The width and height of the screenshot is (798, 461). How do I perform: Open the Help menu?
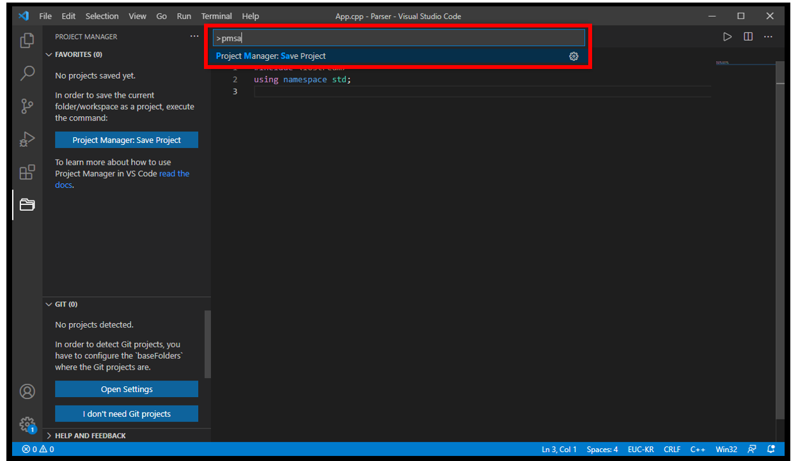(x=251, y=16)
